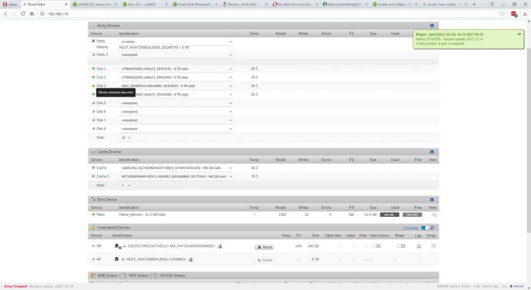Screen dimensions: 531x290
Task: Open the Disk 2 device dropdown
Action: coord(176,77)
